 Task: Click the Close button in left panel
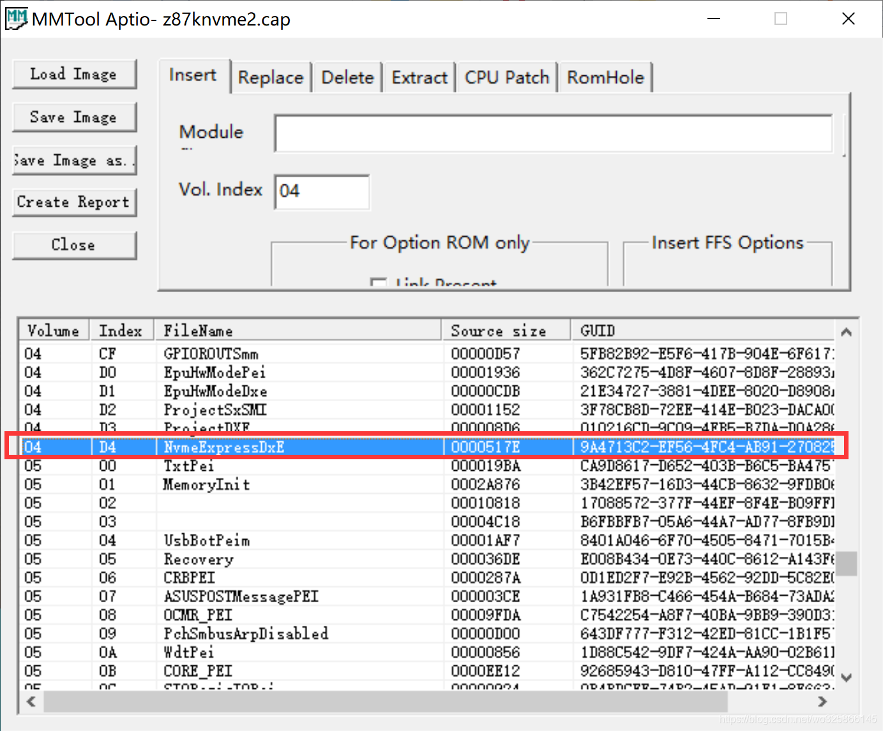[74, 245]
